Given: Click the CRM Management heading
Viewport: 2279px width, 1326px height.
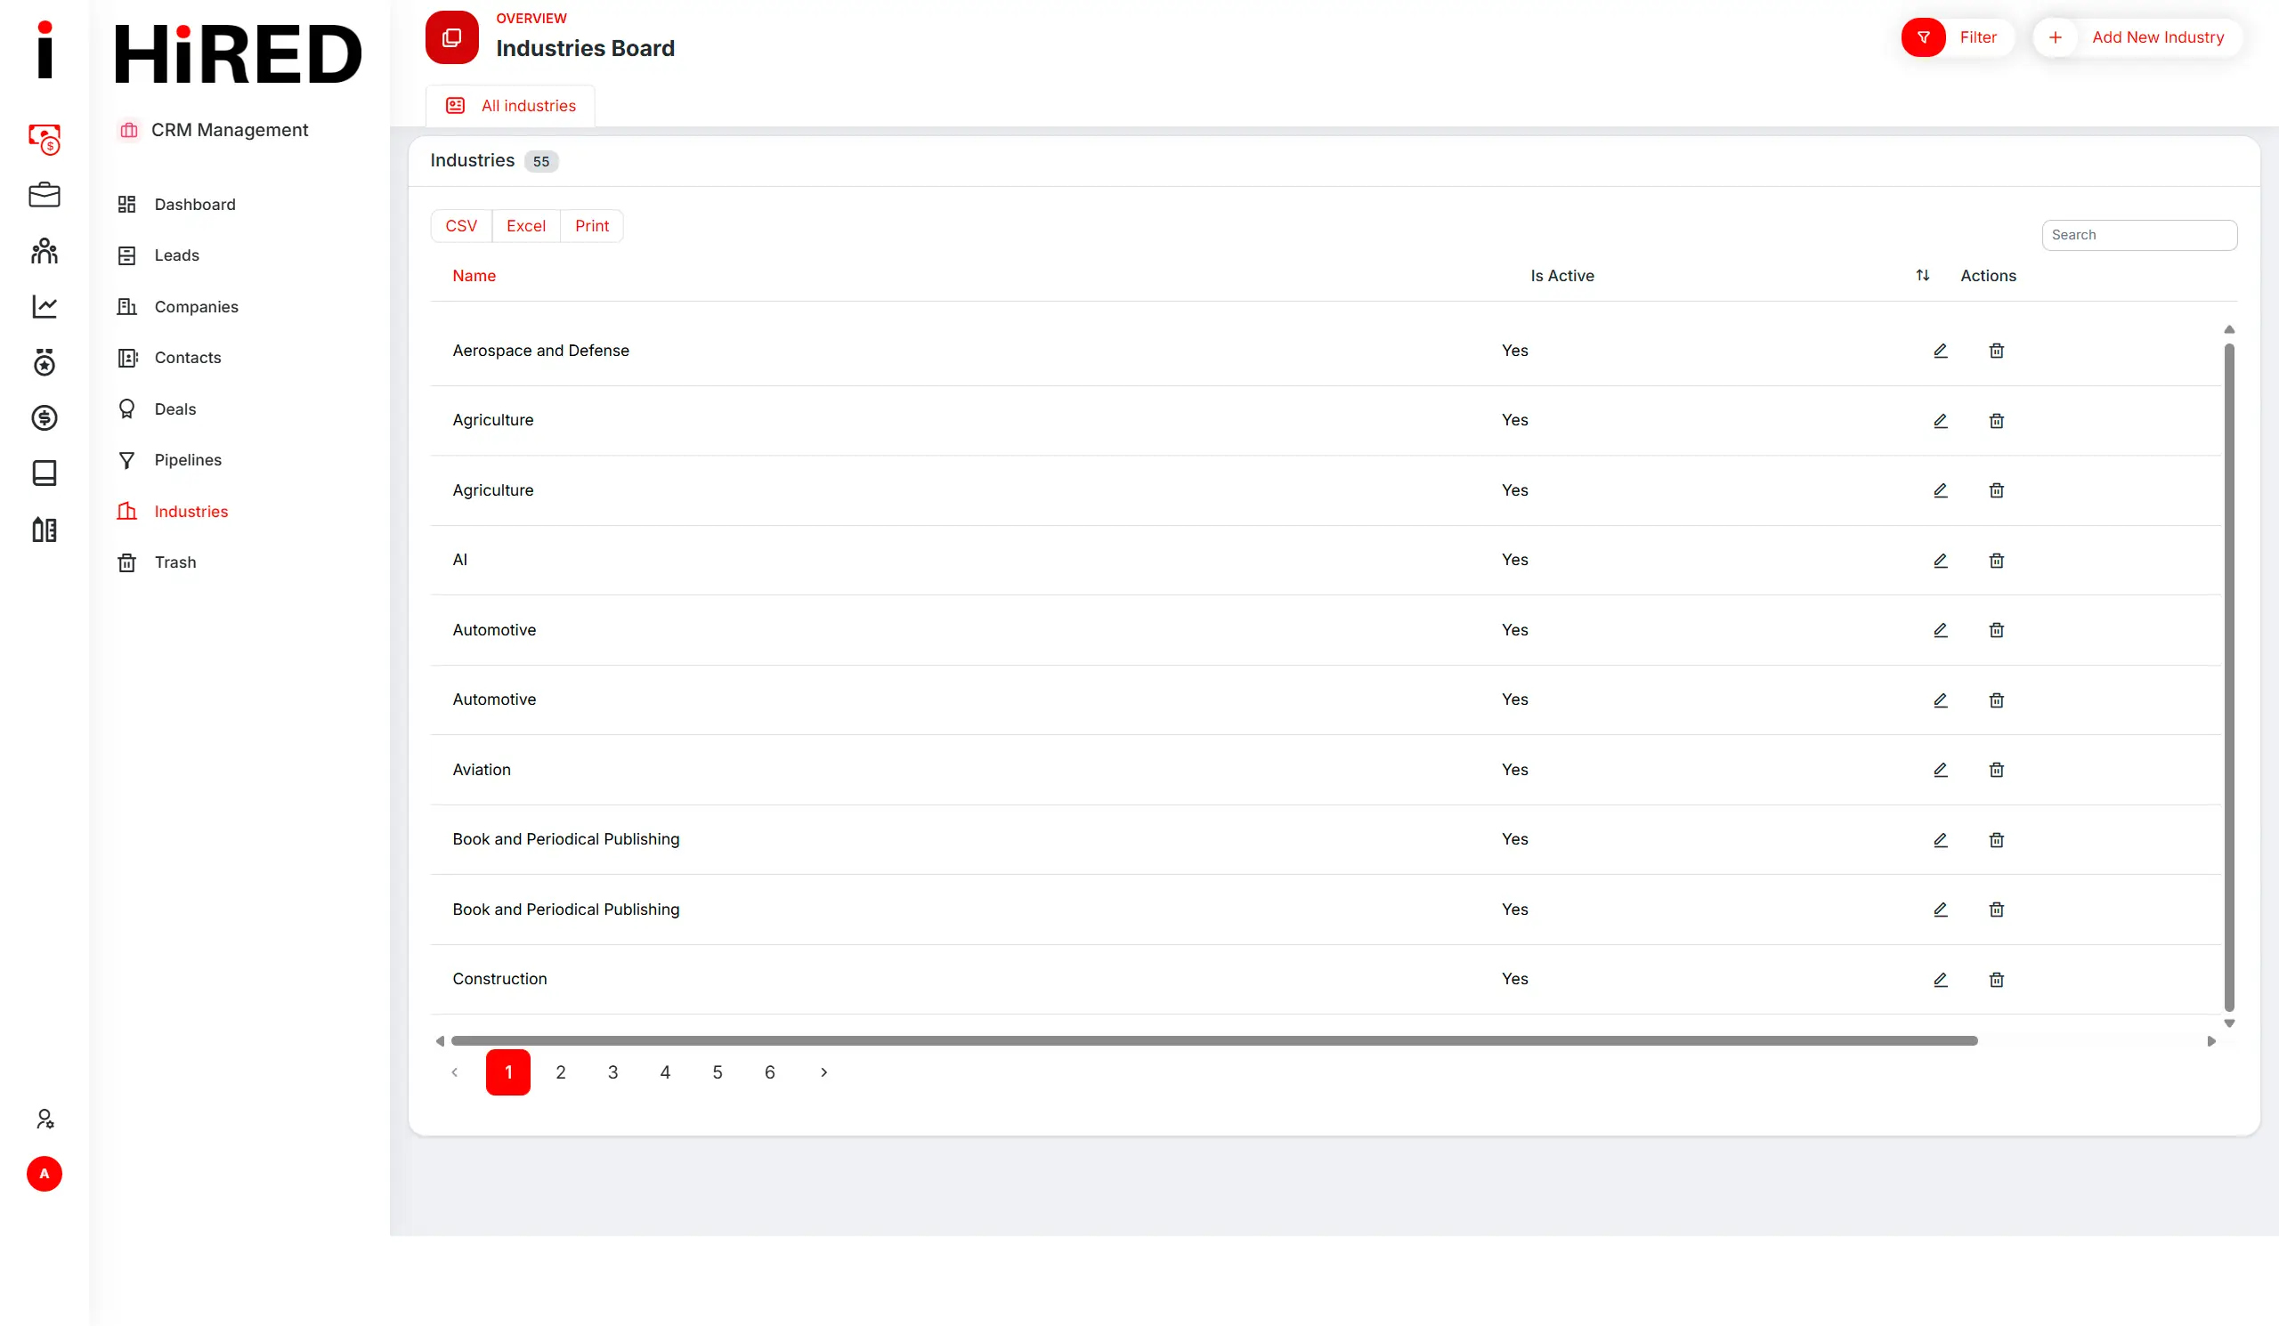Looking at the screenshot, I should (x=230, y=130).
